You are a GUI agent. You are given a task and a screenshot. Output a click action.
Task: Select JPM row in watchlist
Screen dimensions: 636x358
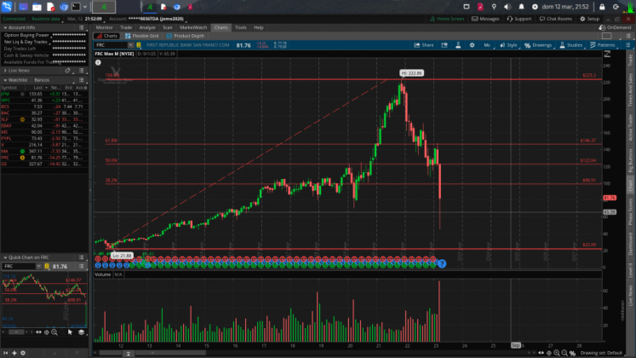pyautogui.click(x=44, y=94)
